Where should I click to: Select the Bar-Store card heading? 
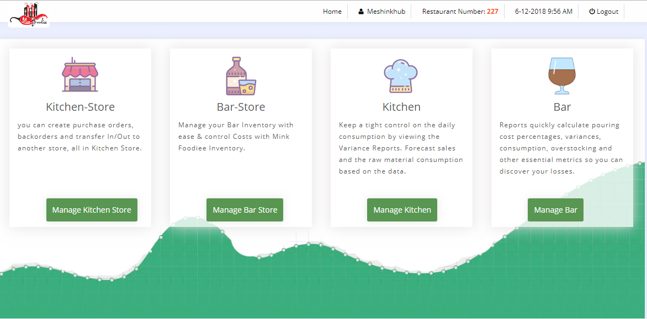241,107
